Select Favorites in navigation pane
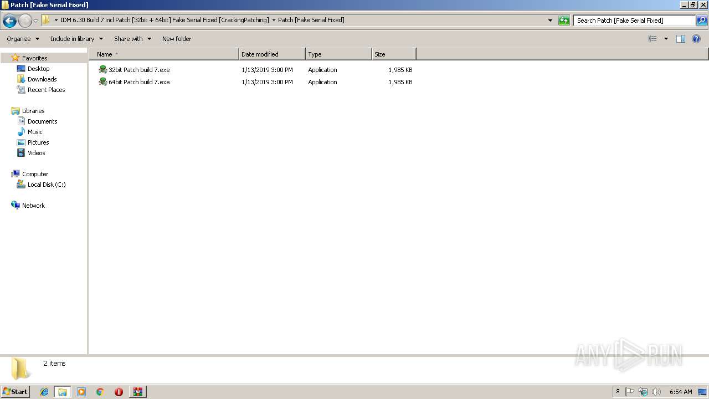The width and height of the screenshot is (709, 399). 34,58
